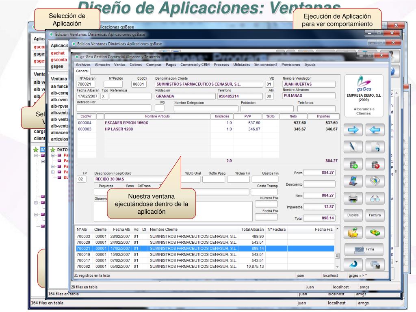Expand third Pa node under DATO tree

53,166
